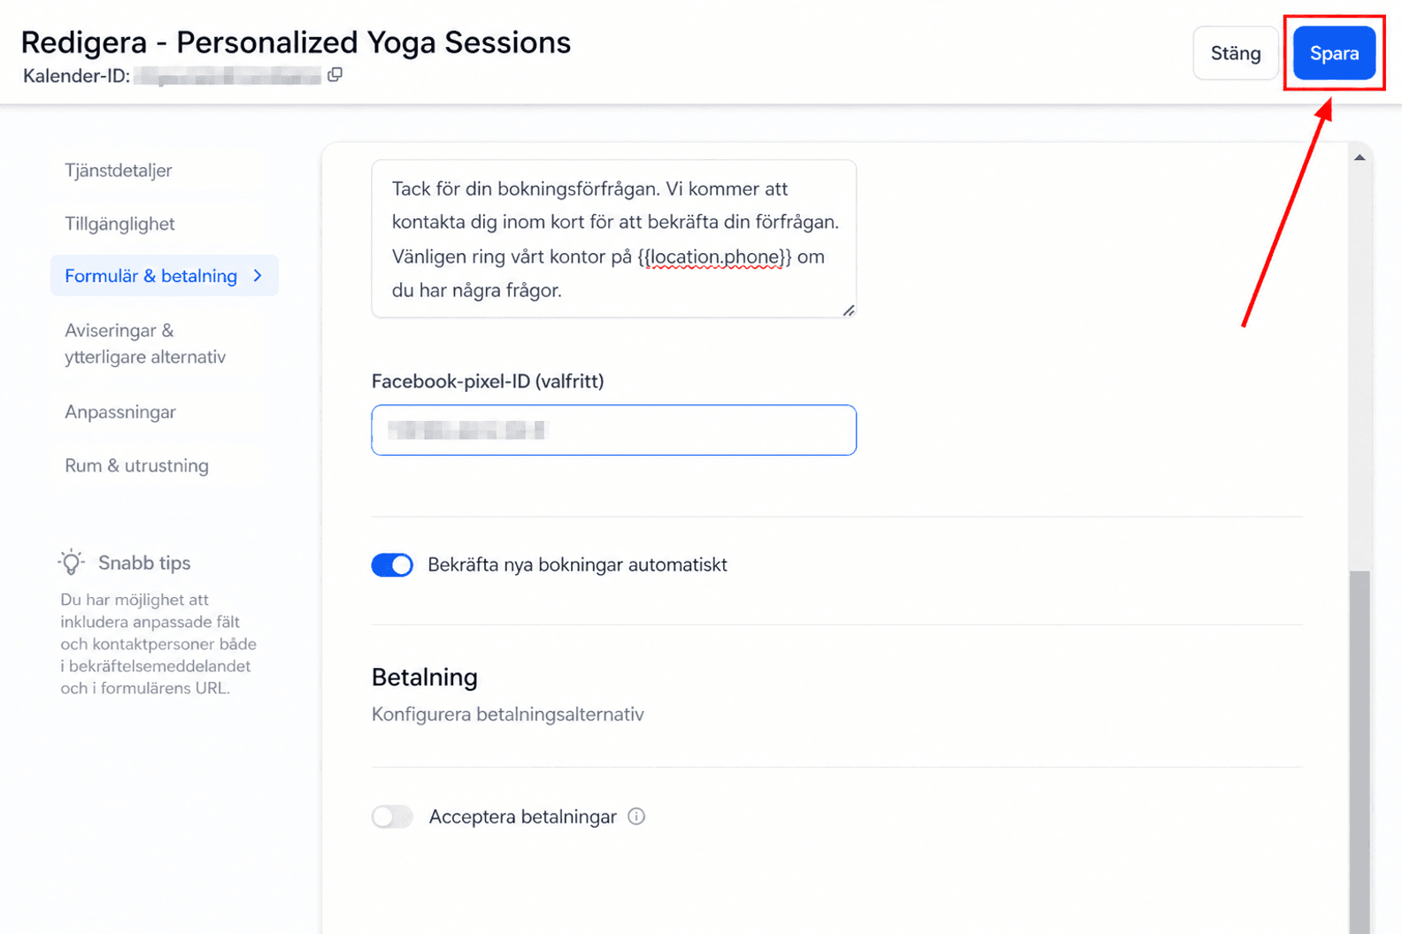Click the info icon beside Acceptera betalningar
This screenshot has height=934, width=1402.
pos(636,816)
